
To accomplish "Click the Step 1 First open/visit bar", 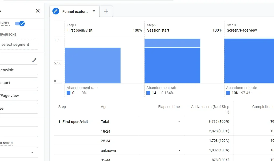I will tap(93, 66).
